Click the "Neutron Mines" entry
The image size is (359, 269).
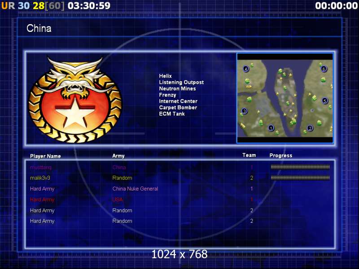click(177, 88)
